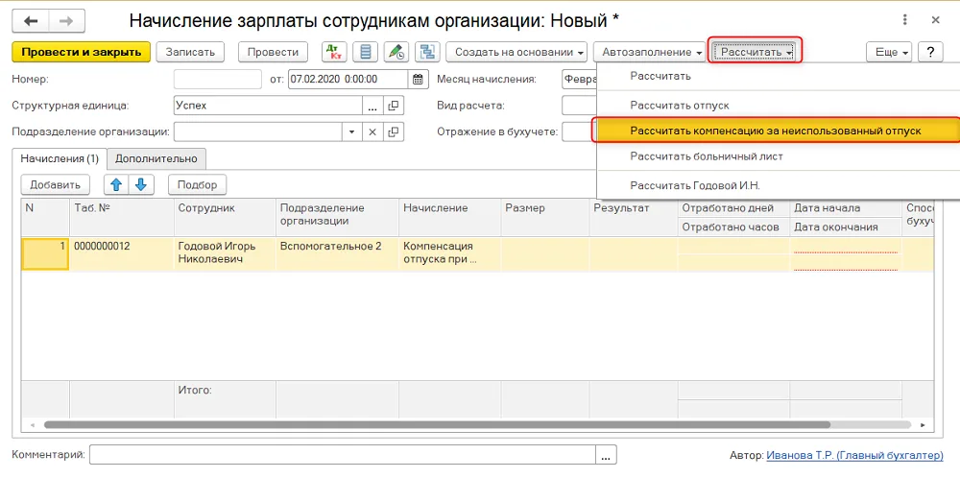Click the Начисление column header
Viewport: 960px width, 478px height.
(x=450, y=217)
